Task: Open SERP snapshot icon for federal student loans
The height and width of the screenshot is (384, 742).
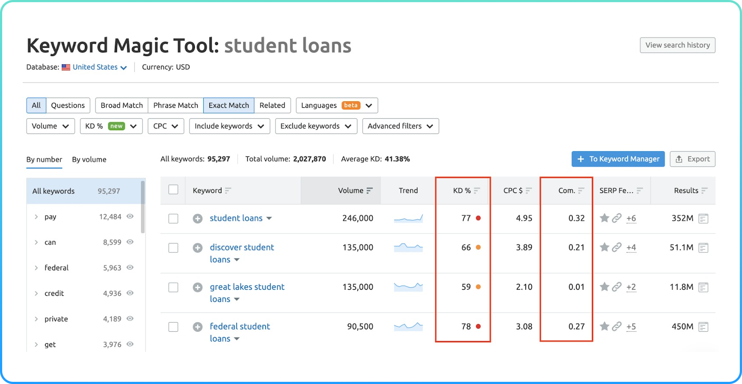Action: pos(703,327)
